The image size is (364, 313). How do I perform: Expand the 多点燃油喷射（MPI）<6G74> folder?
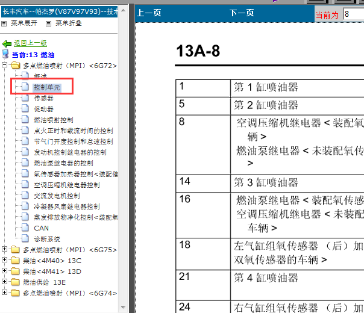click(x=4, y=293)
